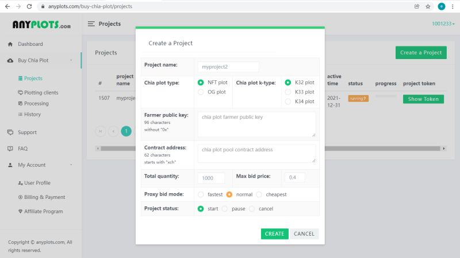Image resolution: width=460 pixels, height=258 pixels.
Task: Click the Support chat icon
Action: [x=10, y=132]
